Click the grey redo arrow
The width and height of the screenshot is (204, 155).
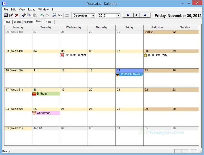point(47,15)
